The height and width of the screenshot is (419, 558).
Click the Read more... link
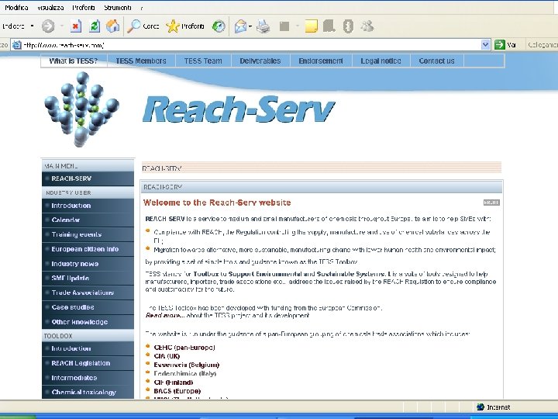(165, 315)
